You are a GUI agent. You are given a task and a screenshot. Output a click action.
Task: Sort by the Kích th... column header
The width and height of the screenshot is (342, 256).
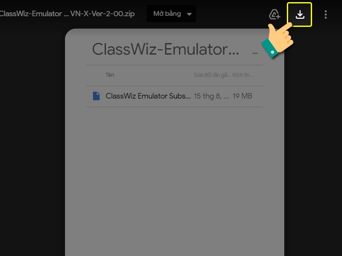(243, 75)
